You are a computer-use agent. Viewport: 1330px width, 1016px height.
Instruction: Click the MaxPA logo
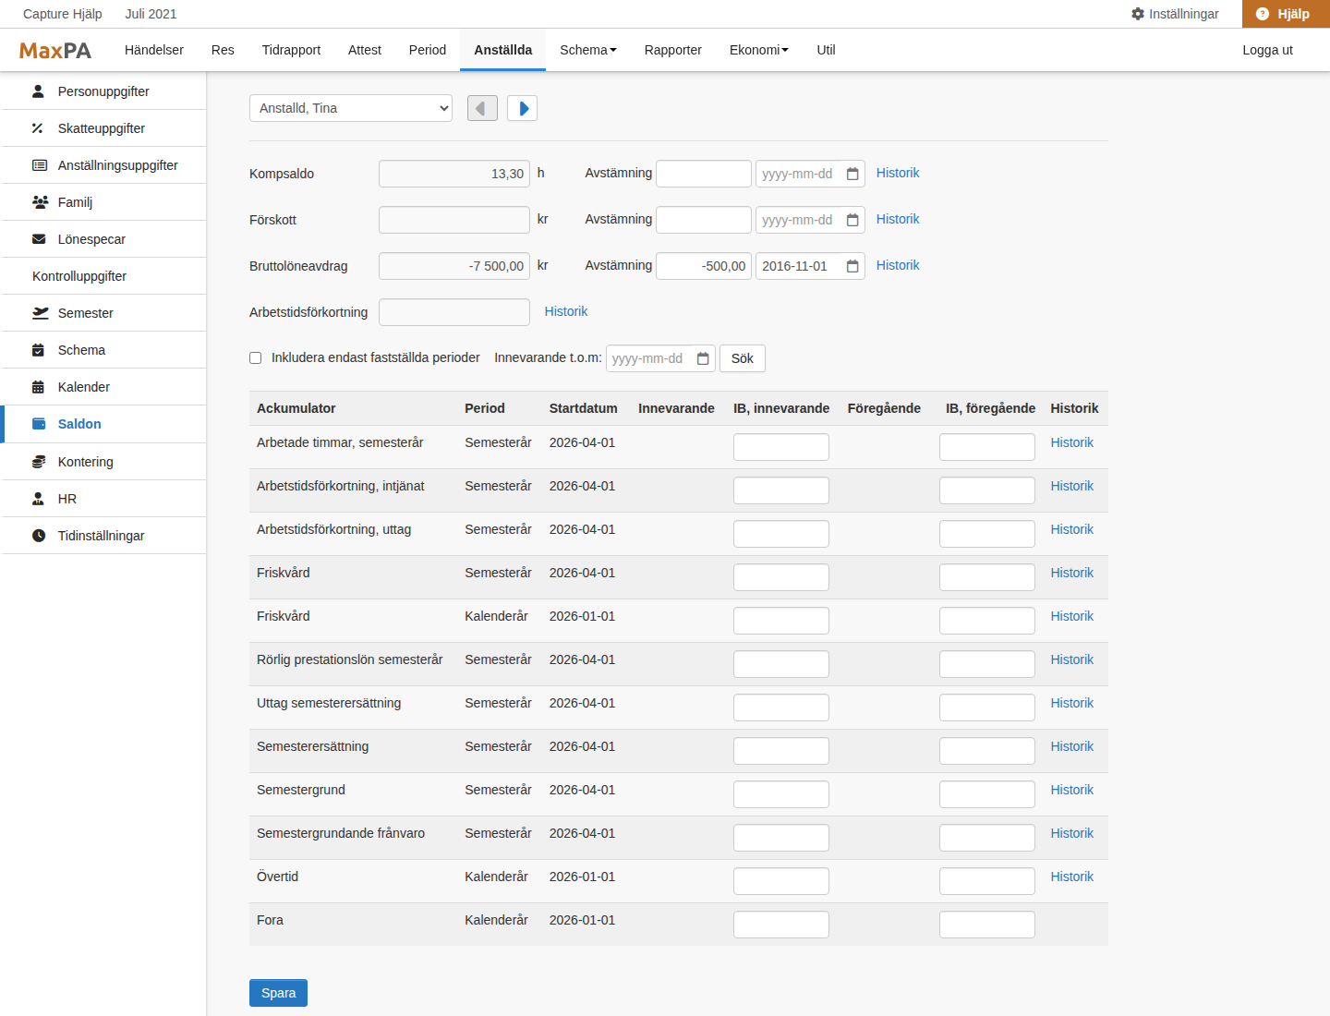55,51
